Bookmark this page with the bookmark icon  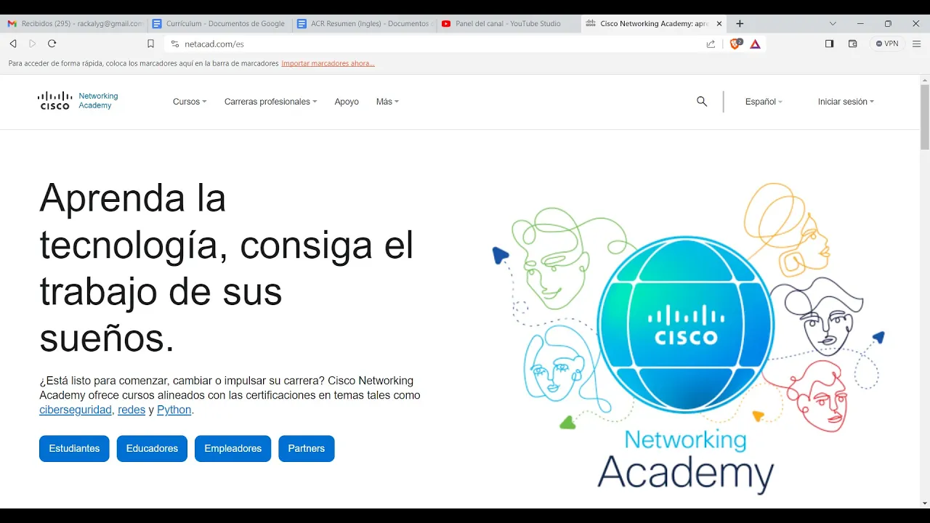point(150,44)
